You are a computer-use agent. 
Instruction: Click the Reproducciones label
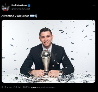click(x=46, y=87)
